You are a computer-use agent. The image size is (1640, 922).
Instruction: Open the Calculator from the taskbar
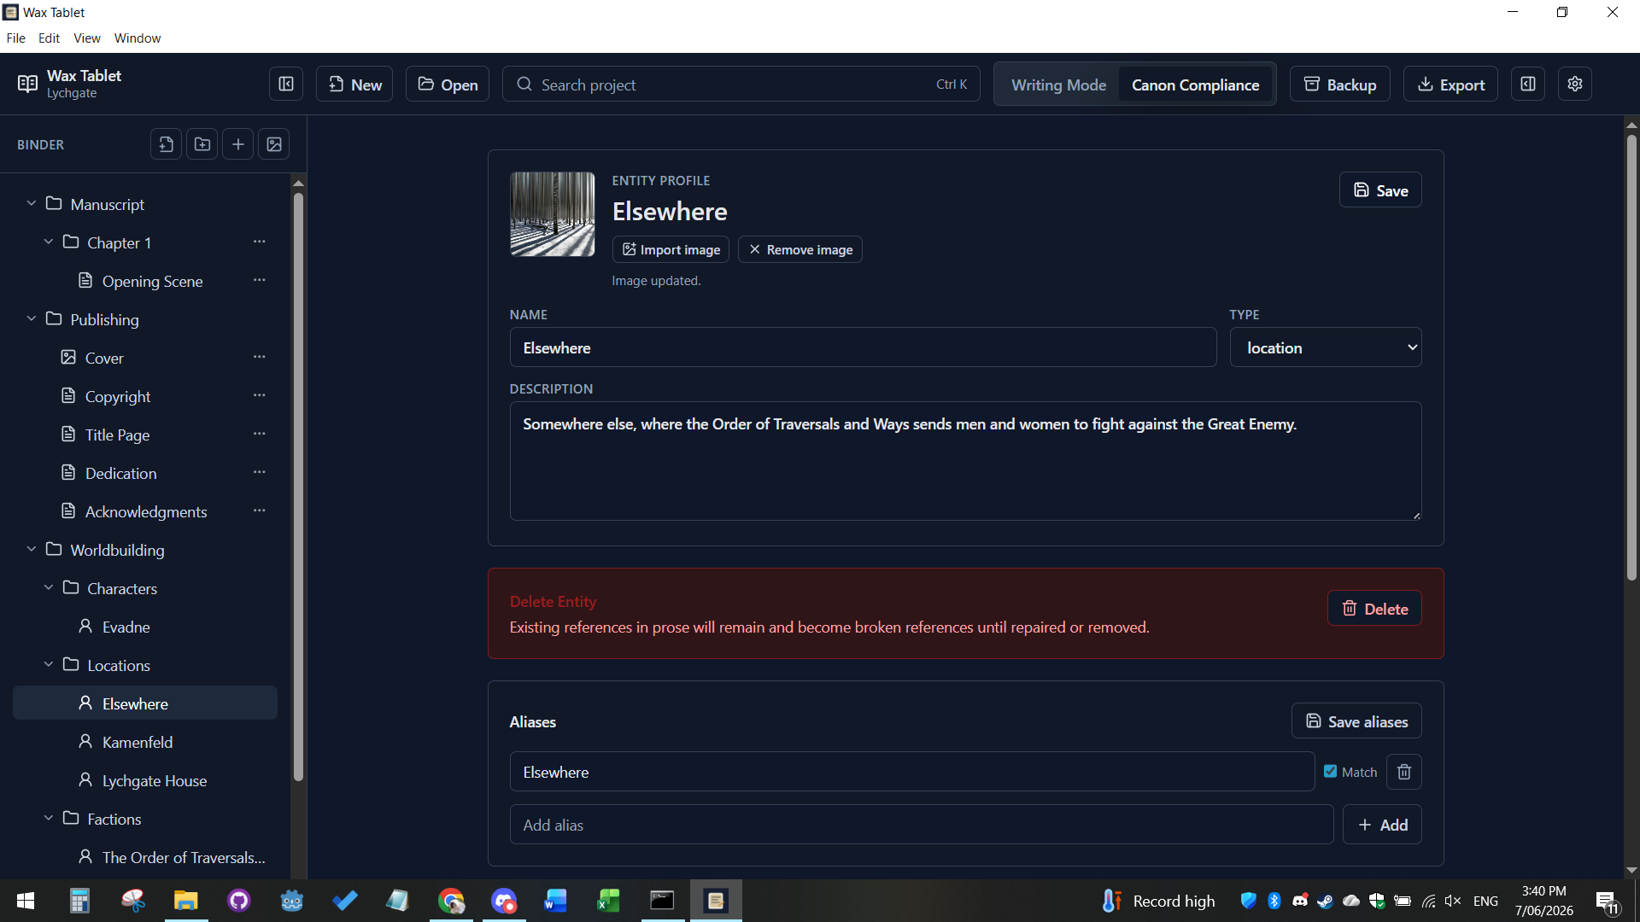pyautogui.click(x=79, y=901)
